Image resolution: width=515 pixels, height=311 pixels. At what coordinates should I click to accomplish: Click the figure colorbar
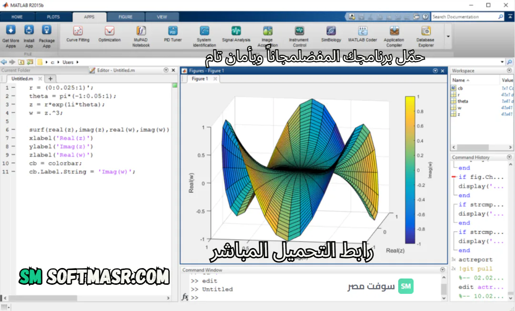coord(410,170)
